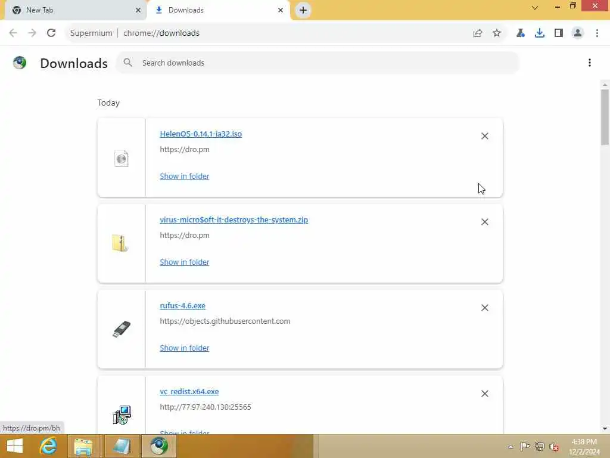The image size is (610, 458).
Task: Share this page icon
Action: click(478, 33)
